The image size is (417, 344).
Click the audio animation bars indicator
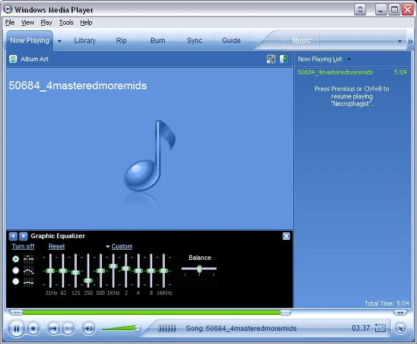pos(167,329)
